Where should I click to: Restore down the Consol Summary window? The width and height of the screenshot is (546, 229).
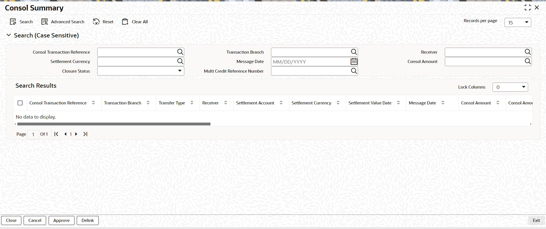(528, 8)
